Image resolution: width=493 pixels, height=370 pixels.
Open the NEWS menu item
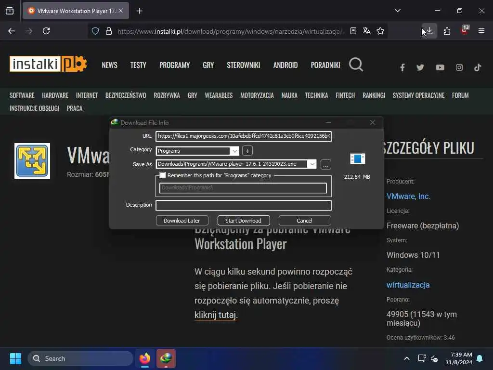(109, 65)
